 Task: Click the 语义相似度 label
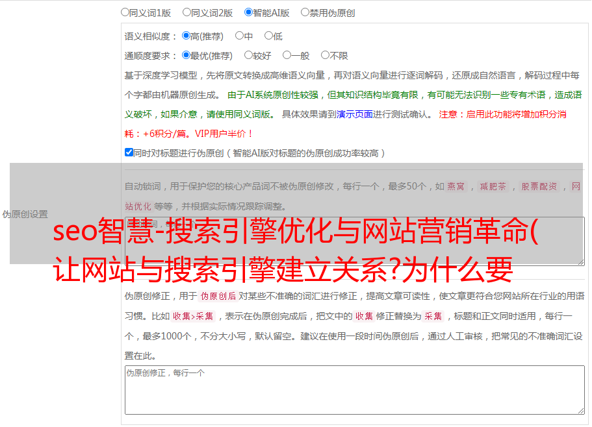(150, 36)
